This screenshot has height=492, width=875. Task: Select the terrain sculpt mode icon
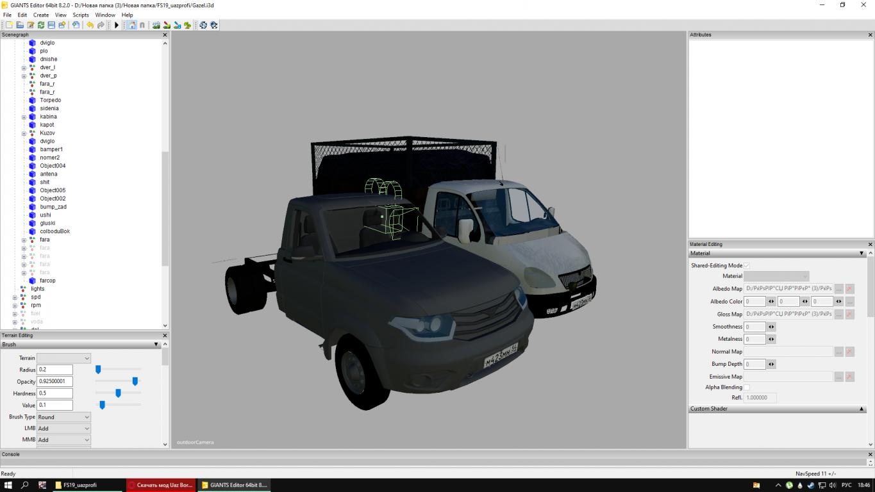(x=156, y=25)
